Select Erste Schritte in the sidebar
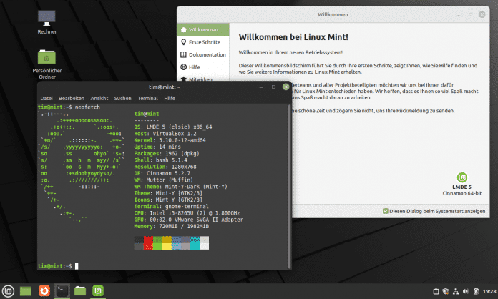Image resolution: width=498 pixels, height=299 pixels. [204, 42]
